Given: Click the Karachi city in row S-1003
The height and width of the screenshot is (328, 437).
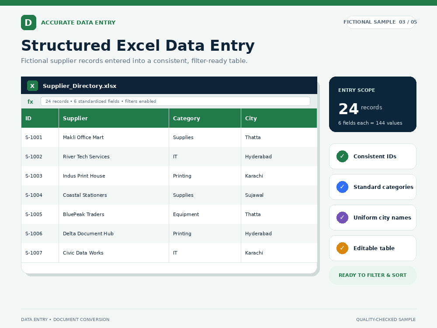Looking at the screenshot, I should (x=279, y=176).
